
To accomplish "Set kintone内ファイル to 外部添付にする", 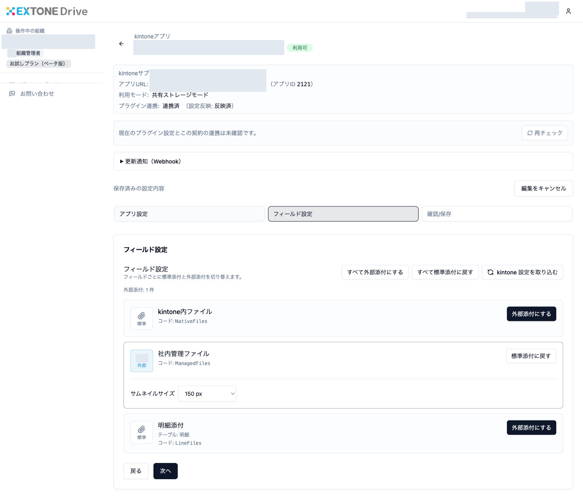I will pos(531,314).
